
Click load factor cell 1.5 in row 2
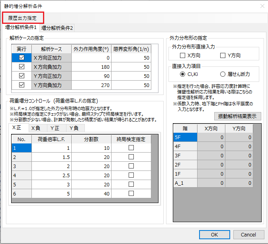[x=51, y=157]
